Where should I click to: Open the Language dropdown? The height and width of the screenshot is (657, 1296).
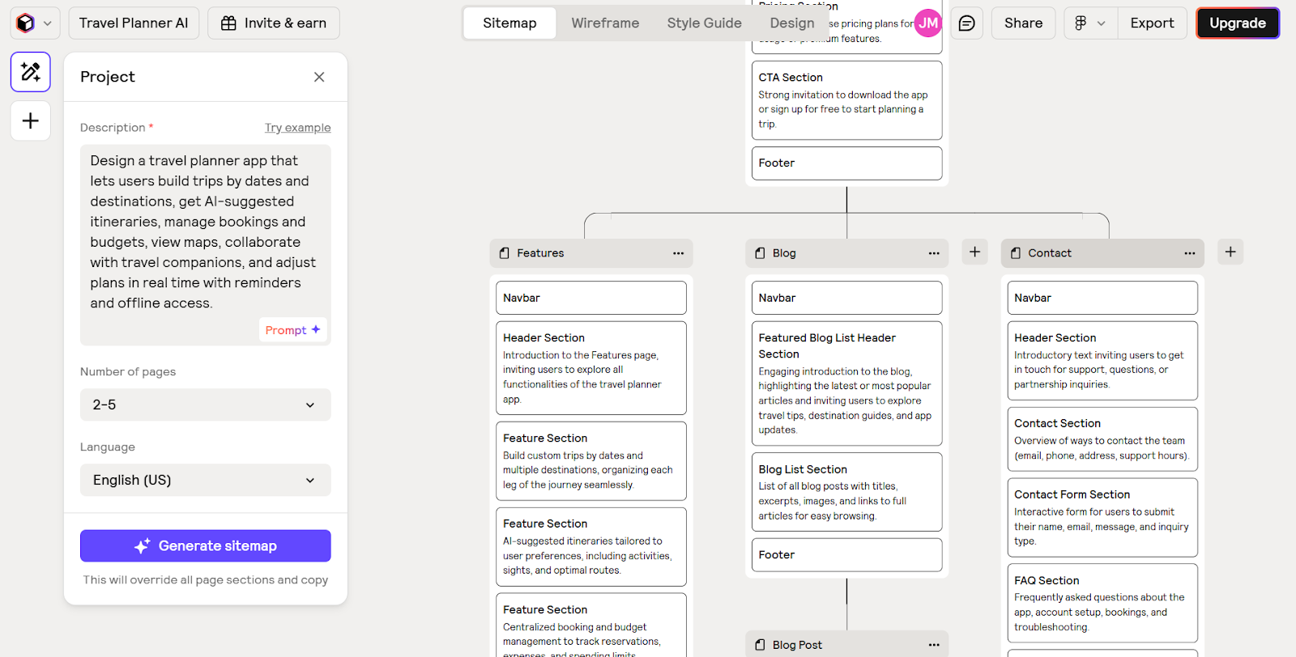[x=205, y=480]
